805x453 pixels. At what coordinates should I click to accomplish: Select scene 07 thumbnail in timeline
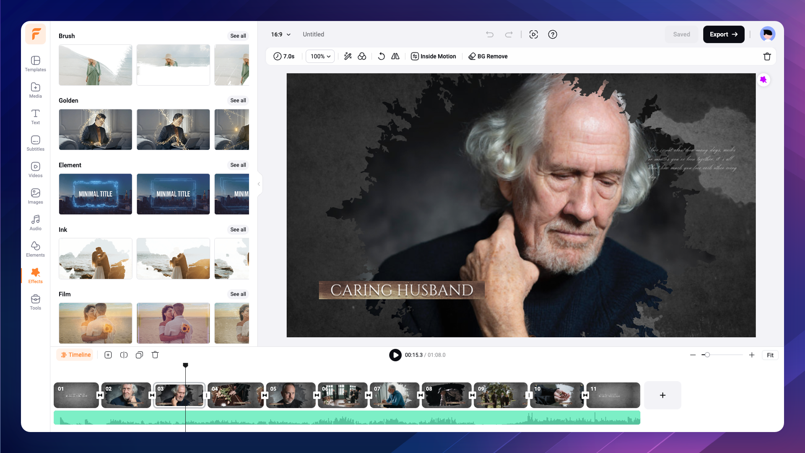click(x=394, y=395)
